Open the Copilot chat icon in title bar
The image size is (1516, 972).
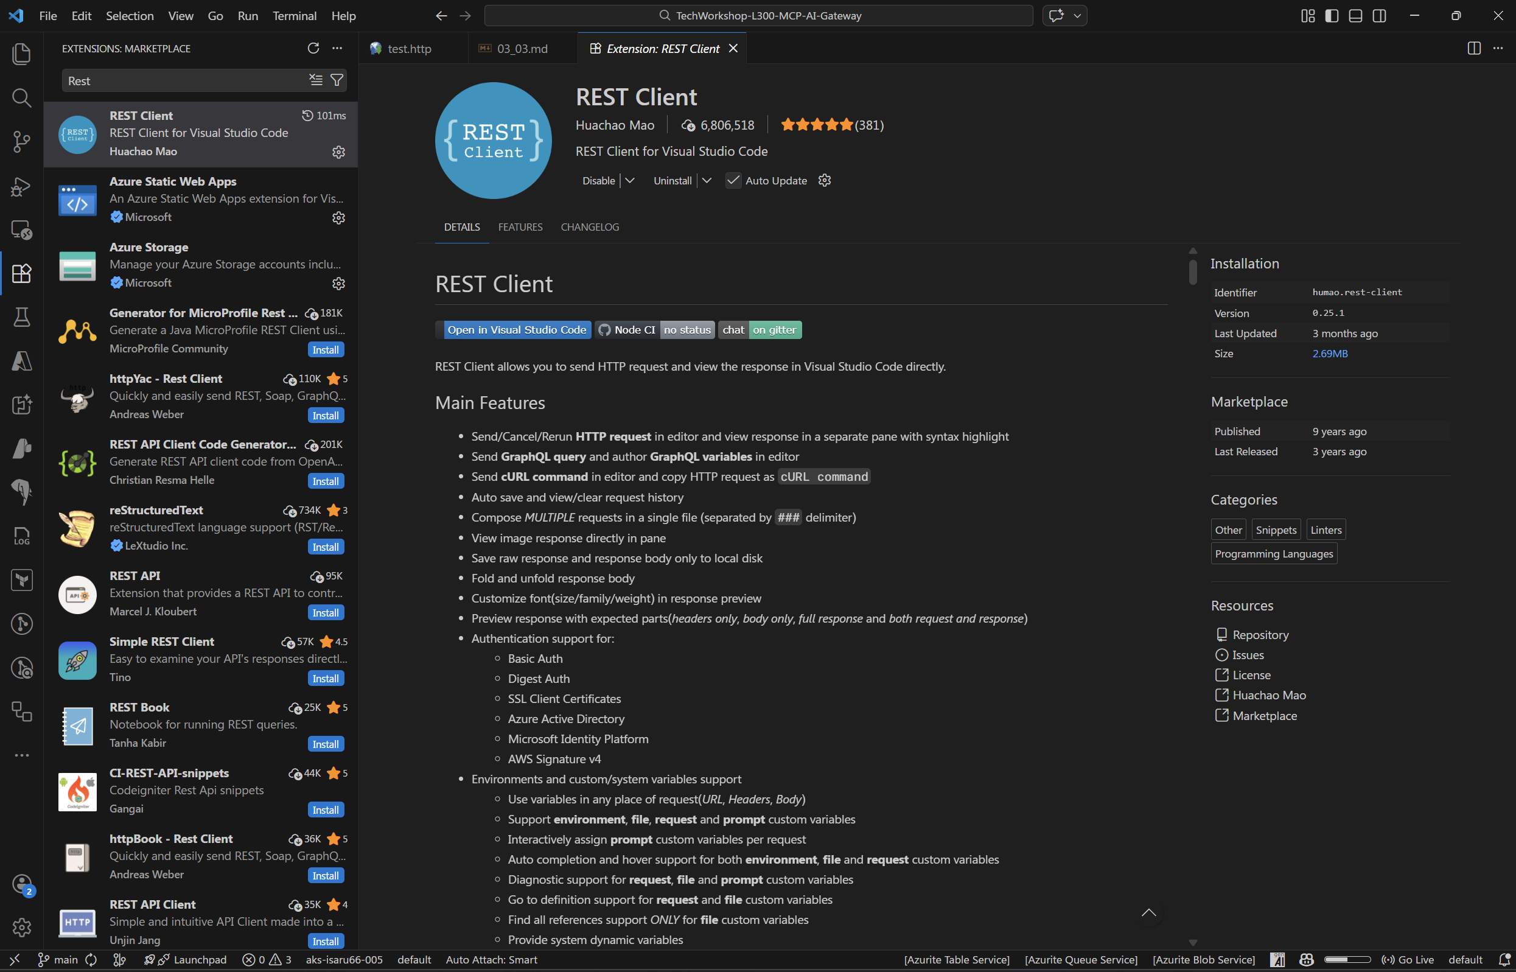(1056, 16)
